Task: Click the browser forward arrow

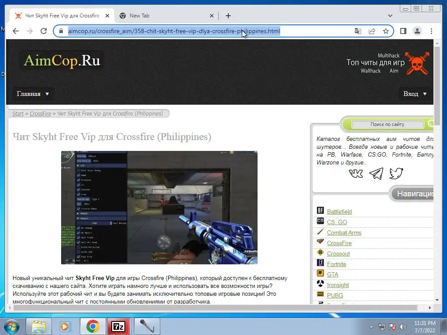Action: (30, 31)
